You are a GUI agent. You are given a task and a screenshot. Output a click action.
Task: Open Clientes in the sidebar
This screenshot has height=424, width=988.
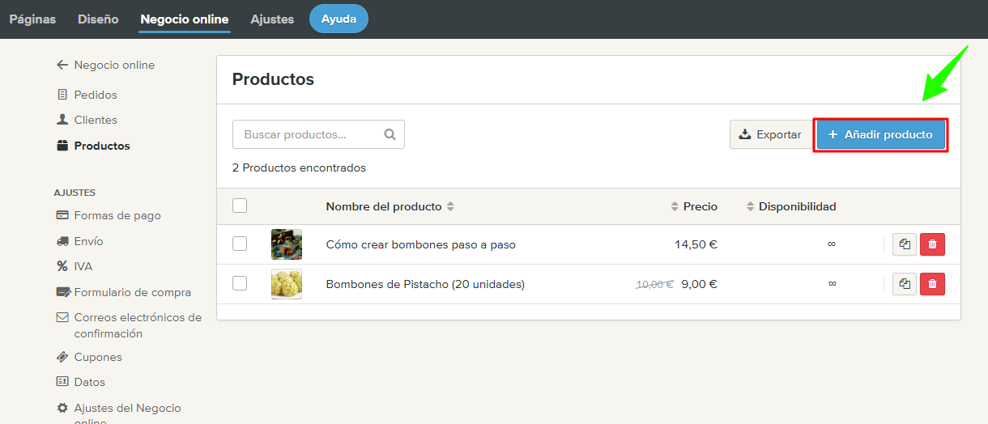coord(95,120)
